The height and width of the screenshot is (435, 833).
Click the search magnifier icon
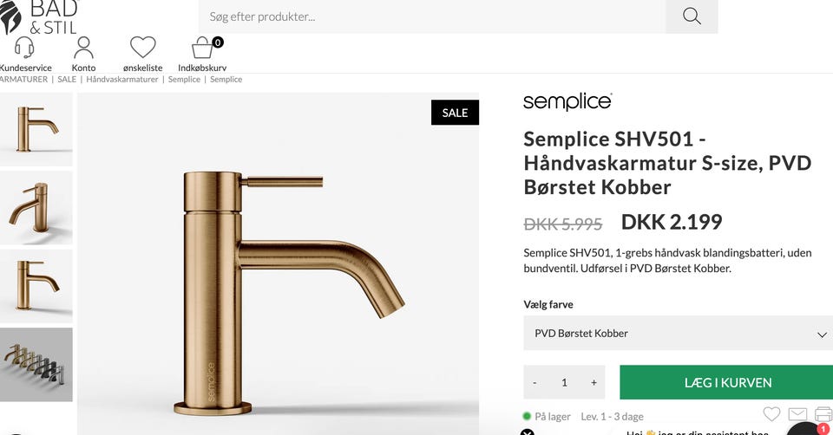pos(692,16)
